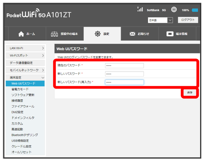Click the 現在のパスワード input field
Screen dimensions: 204x161
[x=124, y=66]
